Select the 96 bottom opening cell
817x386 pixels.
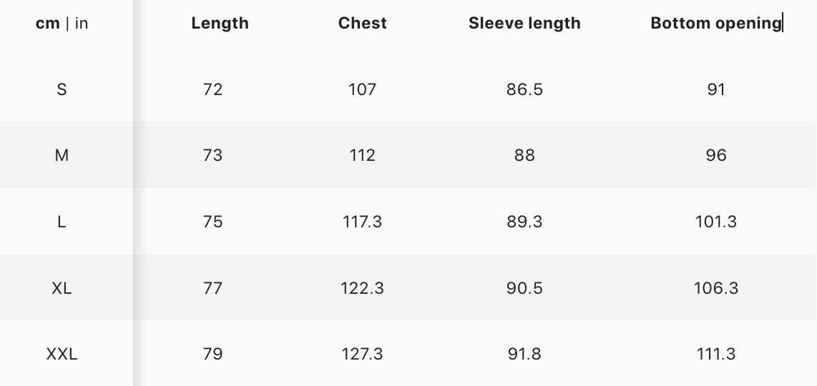click(x=715, y=155)
